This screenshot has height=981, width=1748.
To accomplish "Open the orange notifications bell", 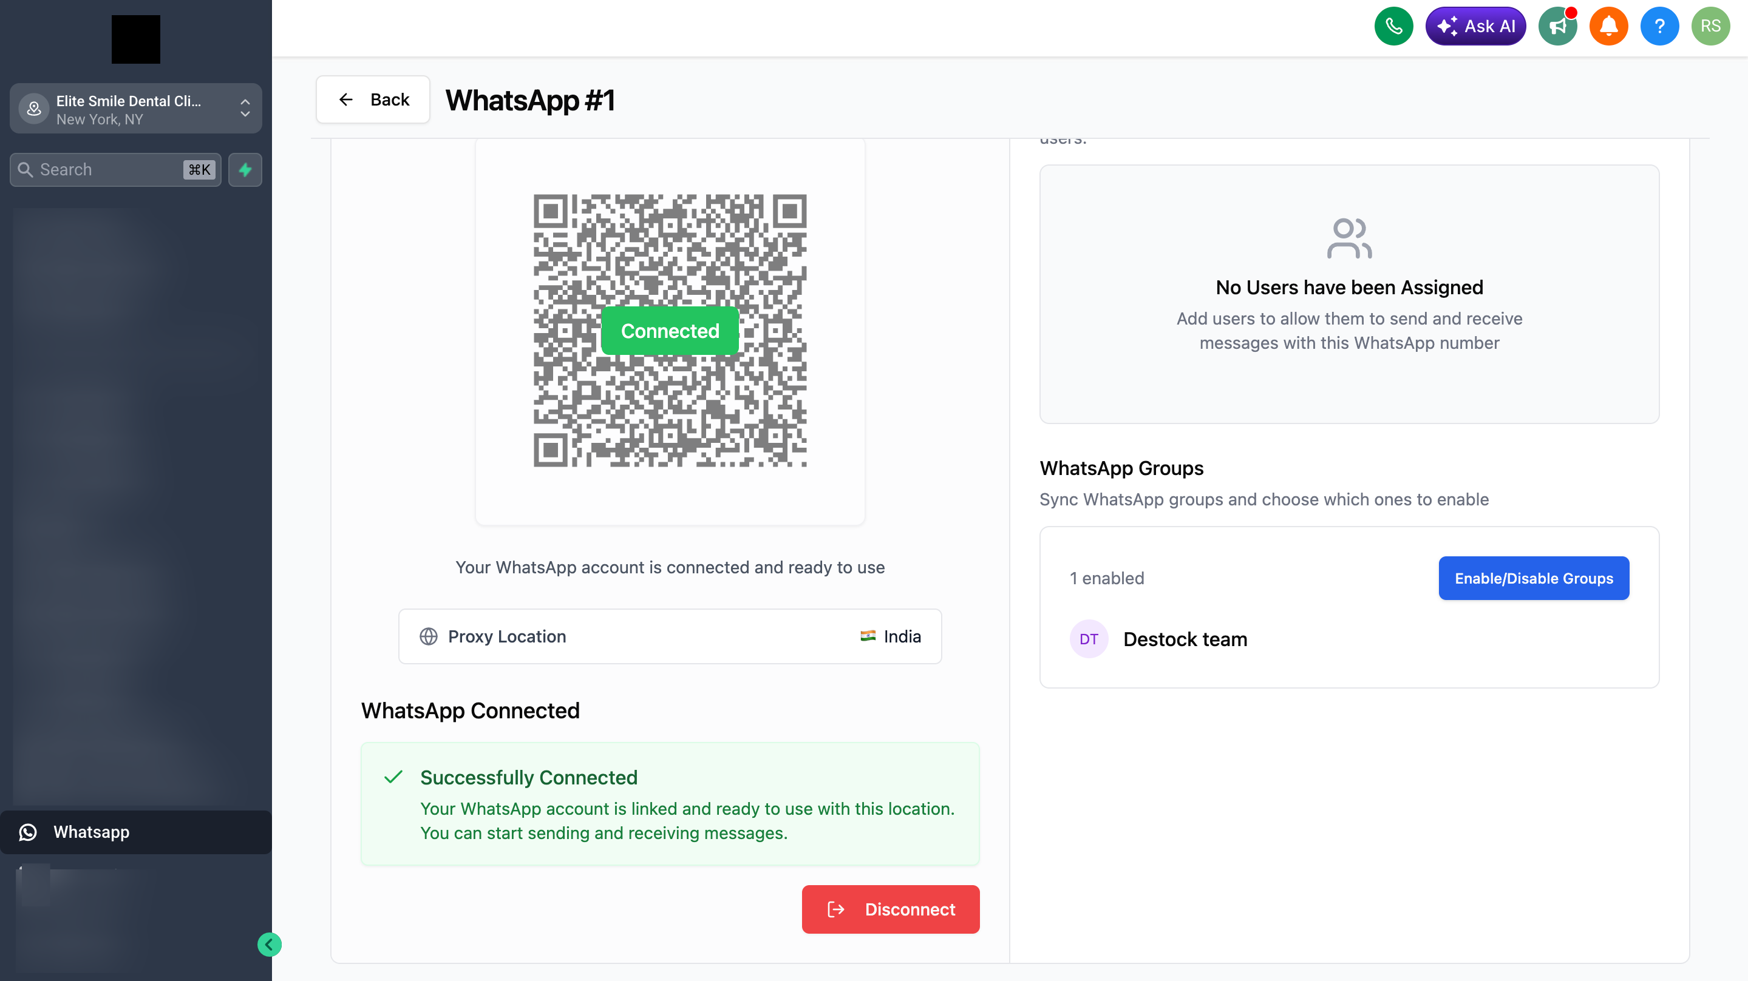I will [x=1608, y=27].
